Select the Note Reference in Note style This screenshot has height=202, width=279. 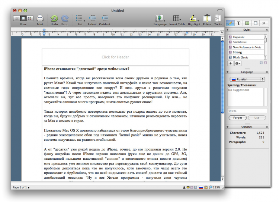pos(246,47)
